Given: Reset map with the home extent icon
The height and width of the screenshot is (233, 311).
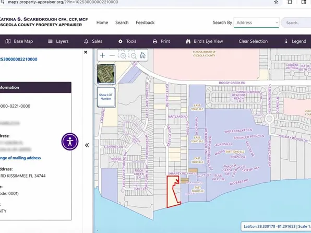Looking at the screenshot, I should 142,55.
